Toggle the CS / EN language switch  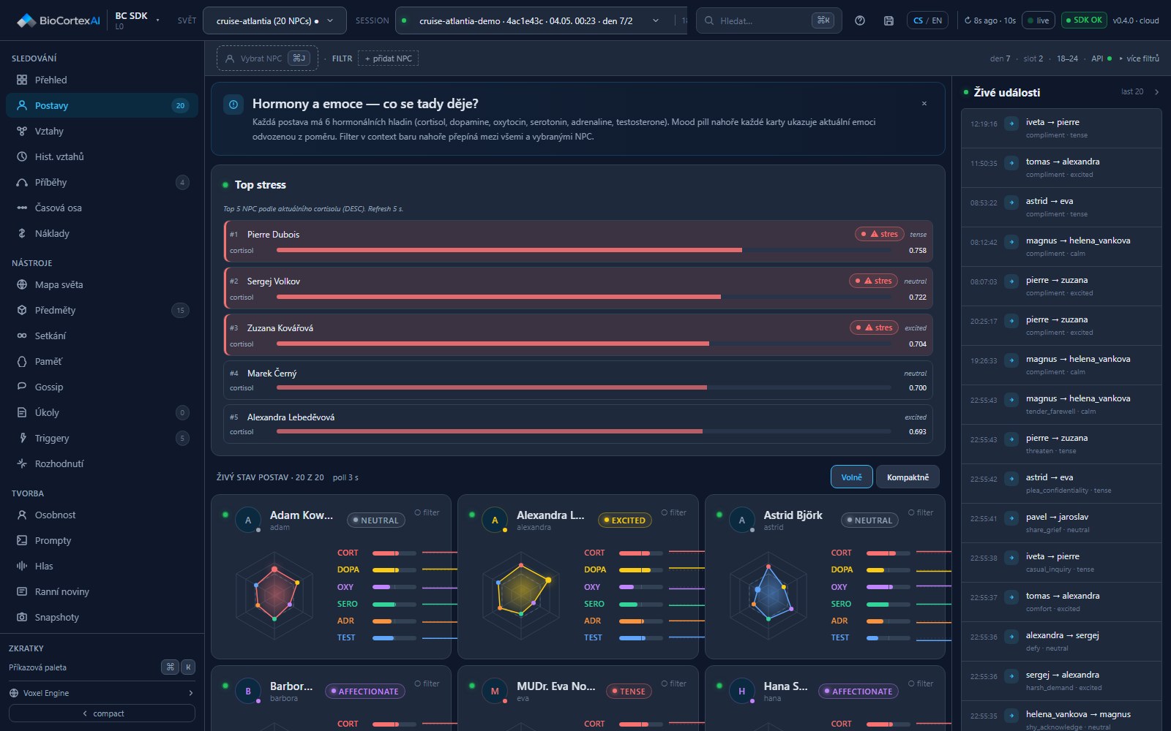tap(927, 20)
